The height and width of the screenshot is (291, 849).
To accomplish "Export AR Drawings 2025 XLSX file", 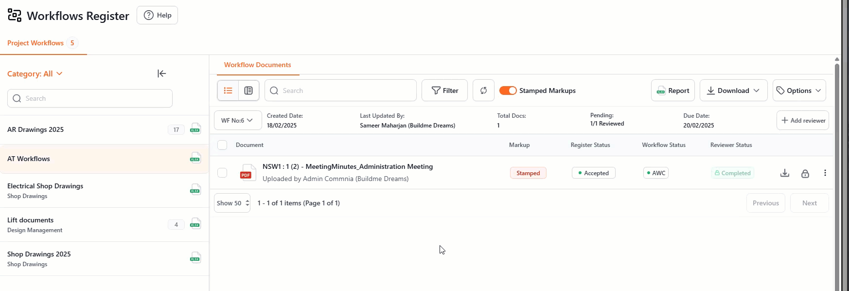I will coord(195,129).
